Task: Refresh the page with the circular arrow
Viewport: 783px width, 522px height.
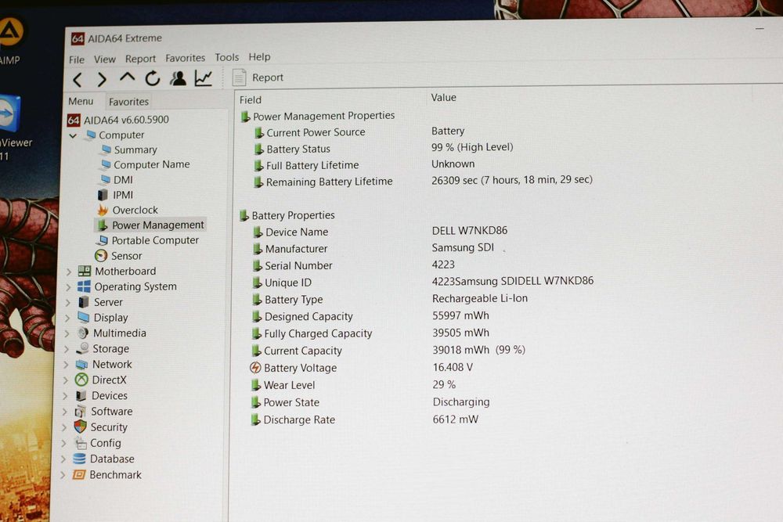Action: [x=153, y=78]
